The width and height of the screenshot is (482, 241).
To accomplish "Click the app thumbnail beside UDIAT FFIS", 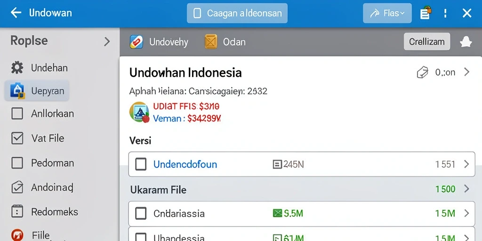I will click(139, 112).
